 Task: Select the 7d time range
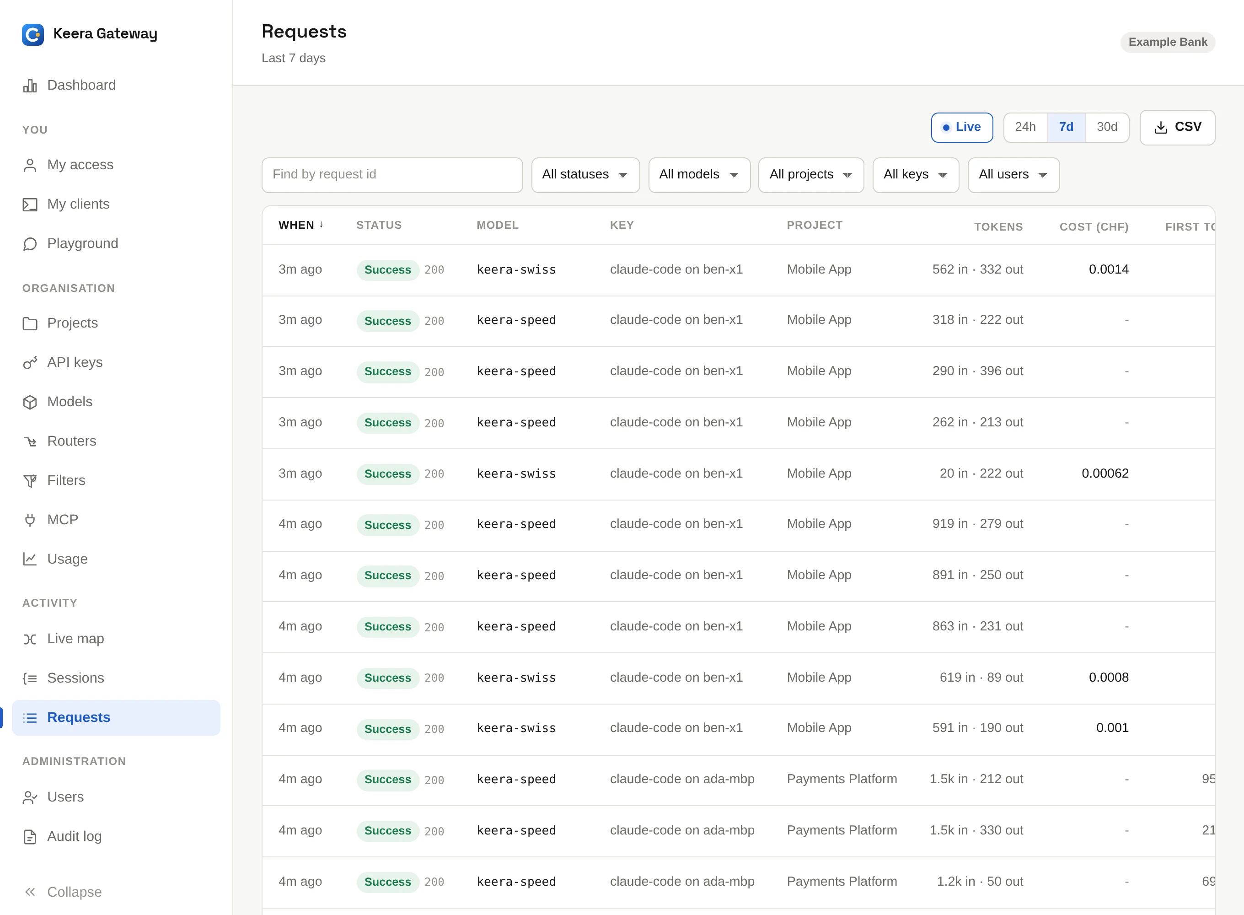[x=1066, y=127]
